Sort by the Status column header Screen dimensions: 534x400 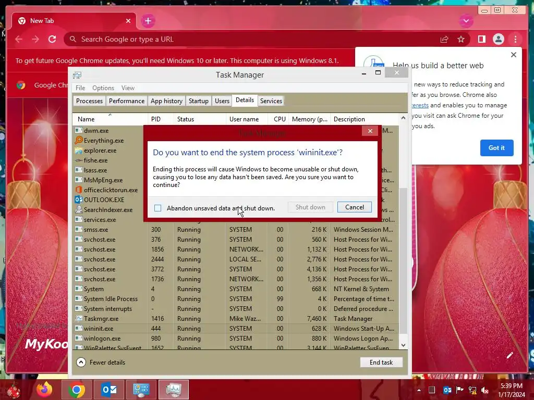coord(199,119)
